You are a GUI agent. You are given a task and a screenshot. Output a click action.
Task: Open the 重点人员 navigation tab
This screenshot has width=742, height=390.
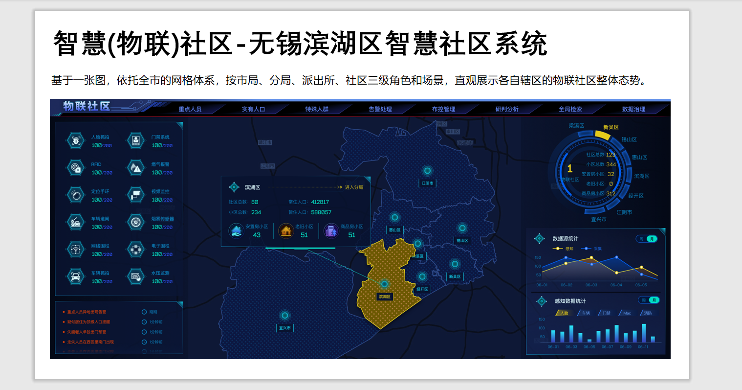(190, 109)
